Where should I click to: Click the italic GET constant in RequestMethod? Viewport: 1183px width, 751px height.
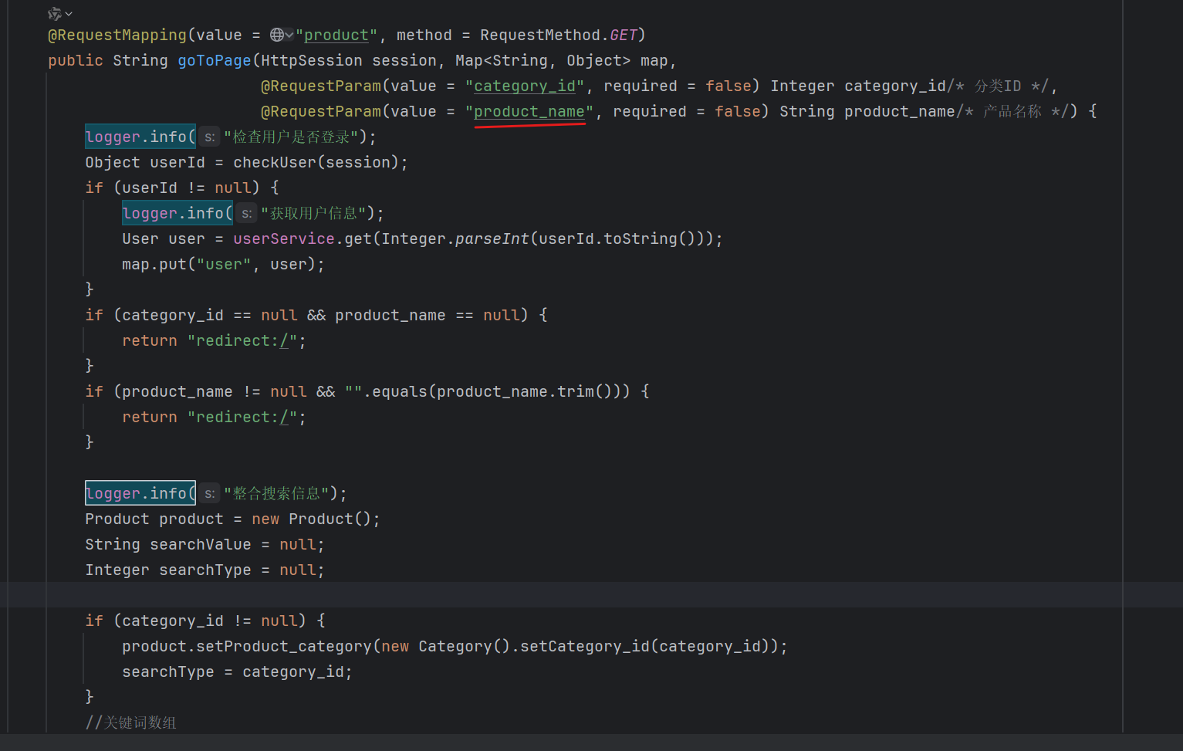[623, 35]
